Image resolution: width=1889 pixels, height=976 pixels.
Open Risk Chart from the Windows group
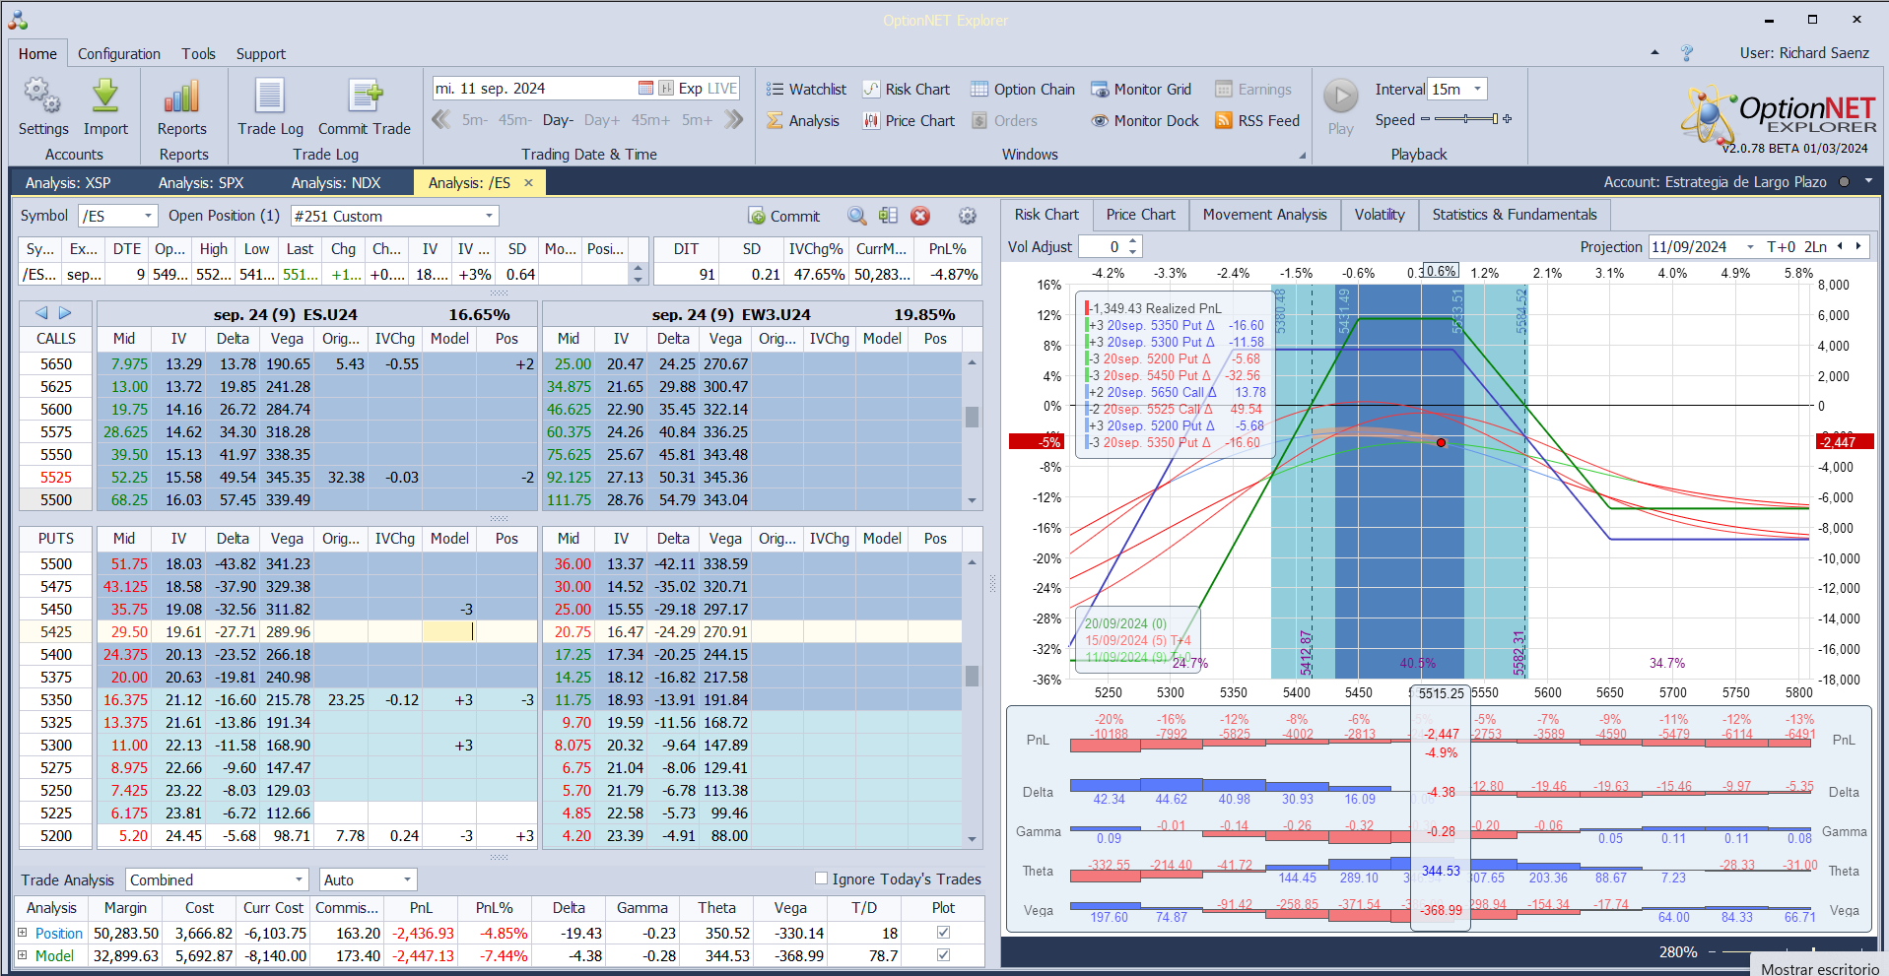906,89
